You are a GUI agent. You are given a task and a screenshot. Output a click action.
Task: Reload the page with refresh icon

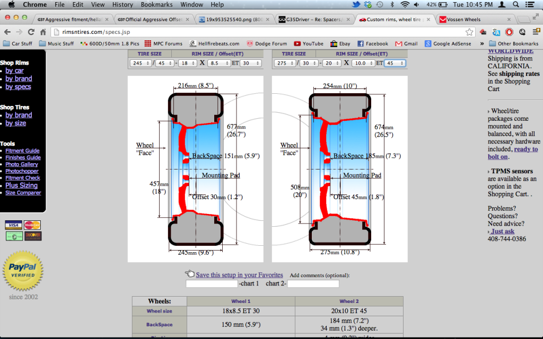[31, 32]
